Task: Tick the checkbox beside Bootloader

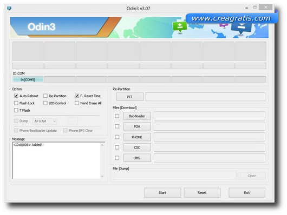Action: pos(117,116)
